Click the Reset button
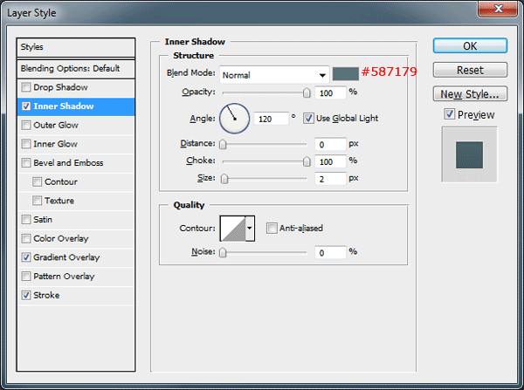Screen dimensions: 524x390 point(470,70)
